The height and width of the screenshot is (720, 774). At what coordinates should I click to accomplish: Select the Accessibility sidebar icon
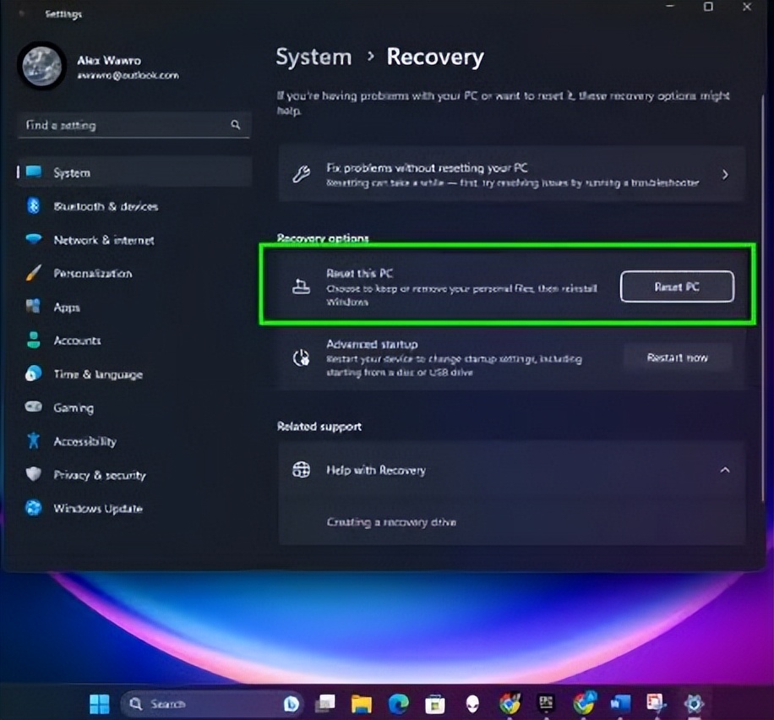(x=32, y=441)
